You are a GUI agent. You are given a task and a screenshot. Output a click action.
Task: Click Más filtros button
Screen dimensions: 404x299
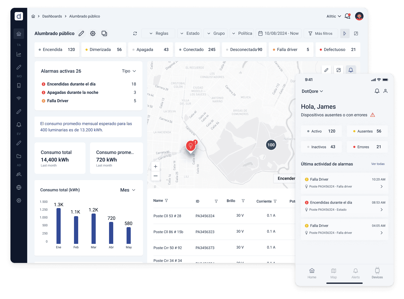coord(321,33)
